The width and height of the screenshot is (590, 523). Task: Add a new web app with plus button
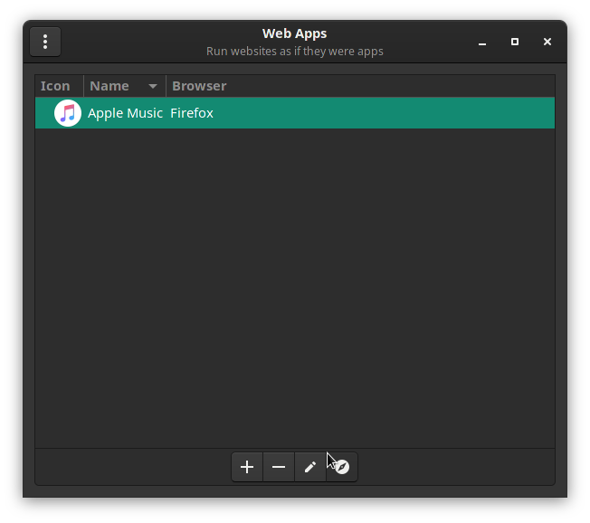[247, 467]
